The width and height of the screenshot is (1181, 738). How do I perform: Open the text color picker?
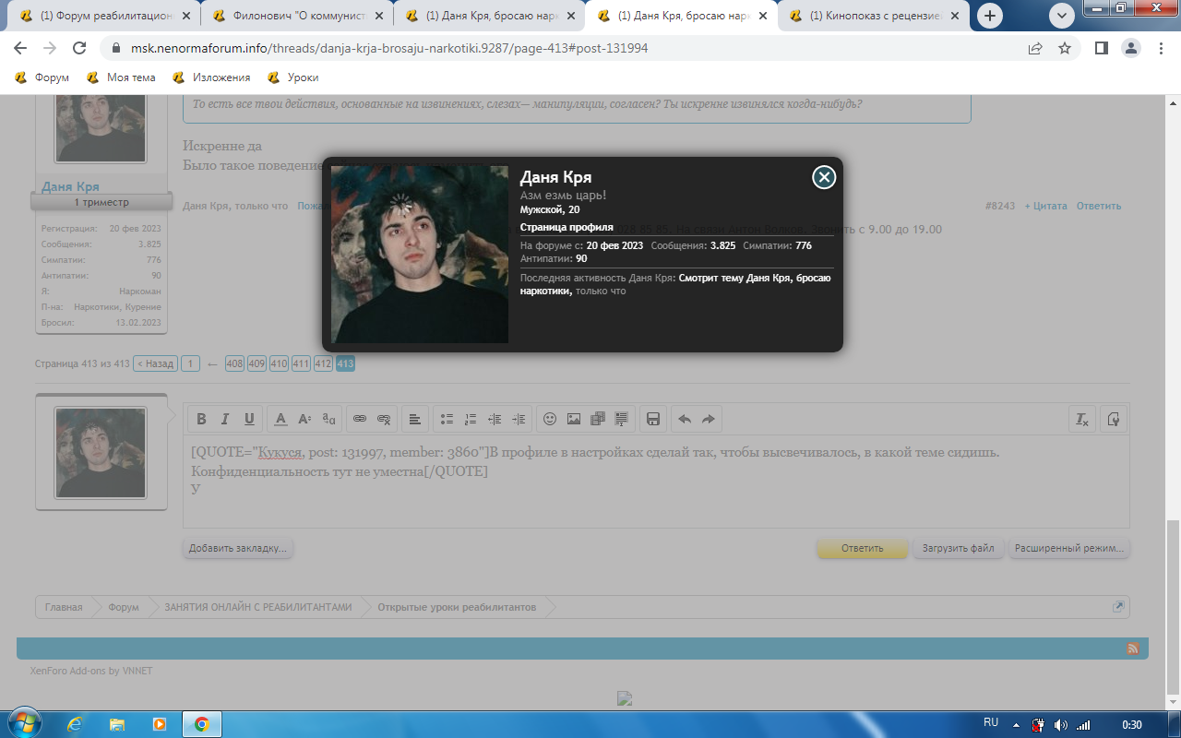[x=281, y=419]
